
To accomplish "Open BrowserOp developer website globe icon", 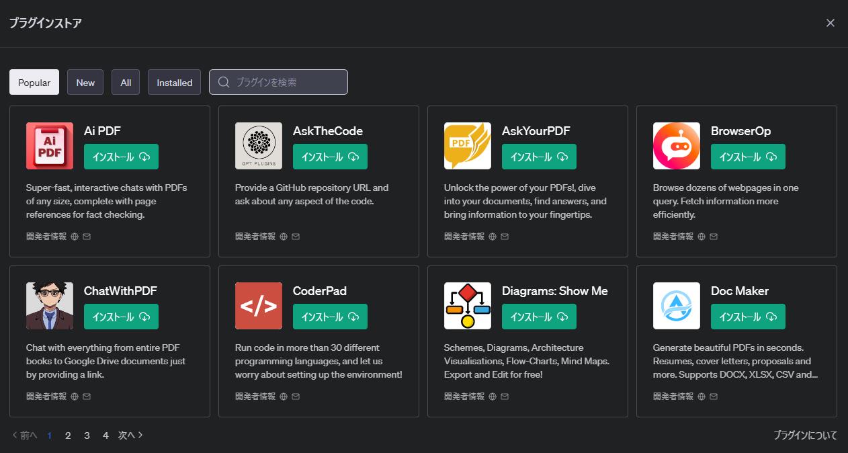I will 702,237.
